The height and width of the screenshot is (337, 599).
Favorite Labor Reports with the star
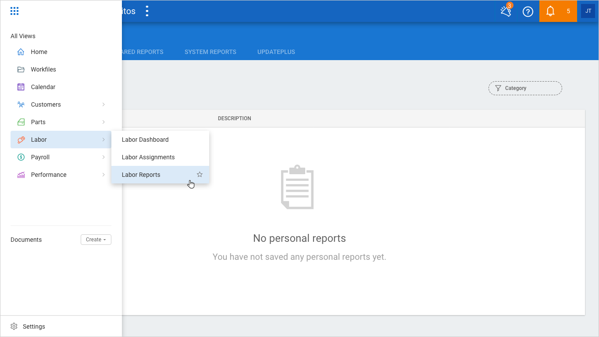[200, 175]
